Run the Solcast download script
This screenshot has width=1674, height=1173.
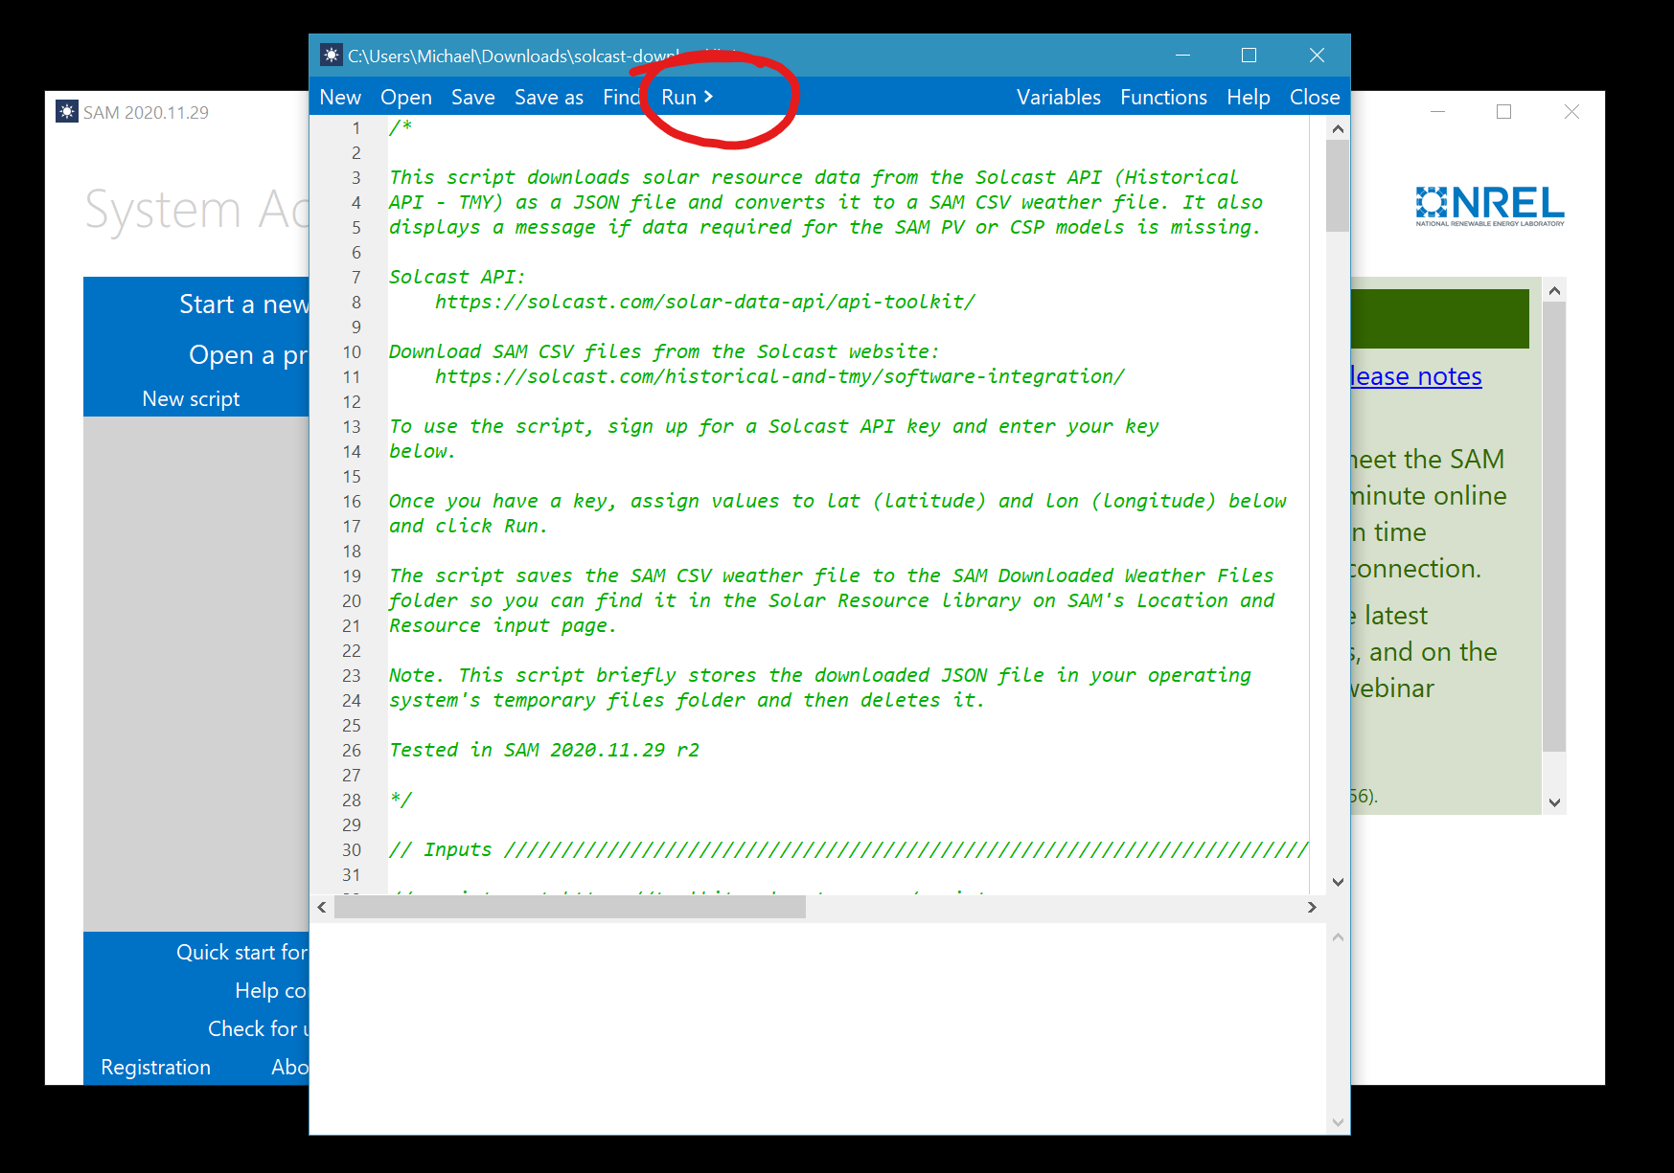tap(687, 97)
